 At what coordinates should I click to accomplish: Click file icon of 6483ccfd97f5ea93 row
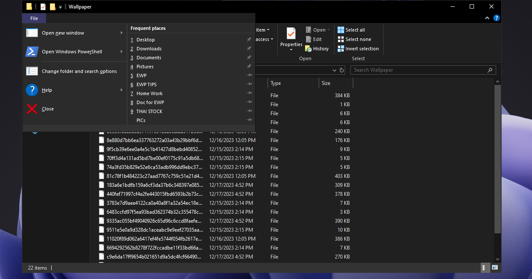click(102, 212)
